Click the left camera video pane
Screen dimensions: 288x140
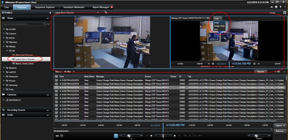coord(112,42)
